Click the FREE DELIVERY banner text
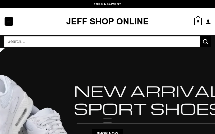The height and width of the screenshot is (134, 215). (x=107, y=4)
